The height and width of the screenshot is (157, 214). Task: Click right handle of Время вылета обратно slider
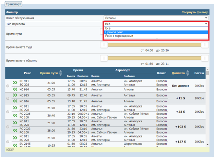(205, 58)
